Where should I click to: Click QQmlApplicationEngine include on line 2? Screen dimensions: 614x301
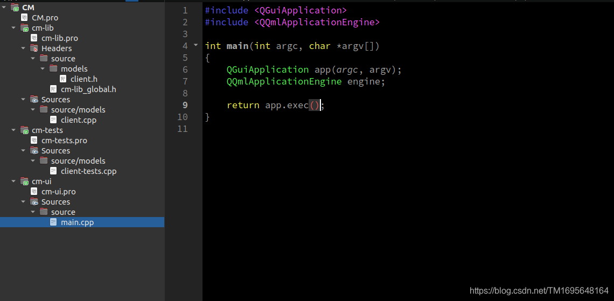tap(317, 22)
